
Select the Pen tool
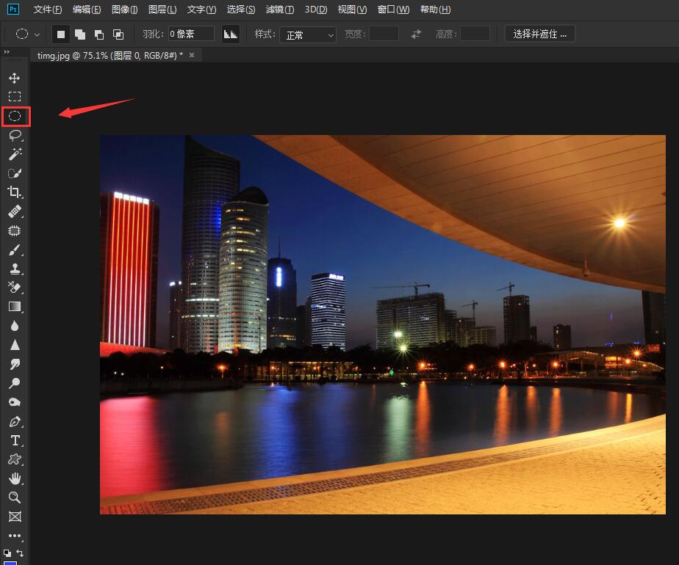point(14,422)
